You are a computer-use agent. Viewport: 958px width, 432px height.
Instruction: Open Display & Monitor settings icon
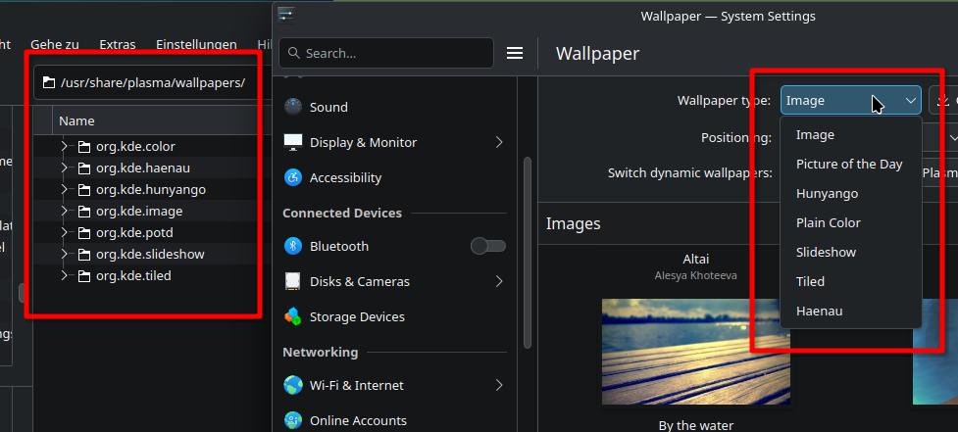(292, 142)
